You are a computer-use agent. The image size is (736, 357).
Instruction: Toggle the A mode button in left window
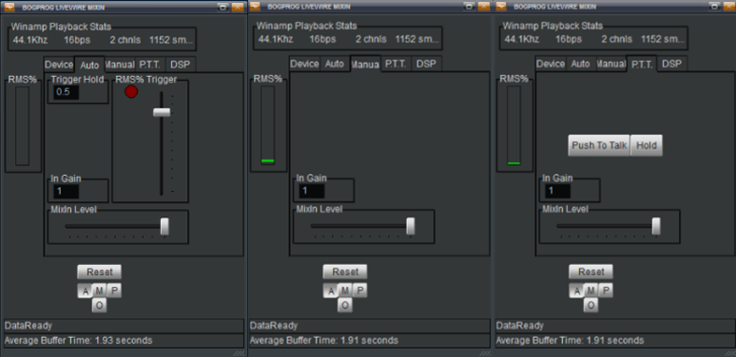85,291
